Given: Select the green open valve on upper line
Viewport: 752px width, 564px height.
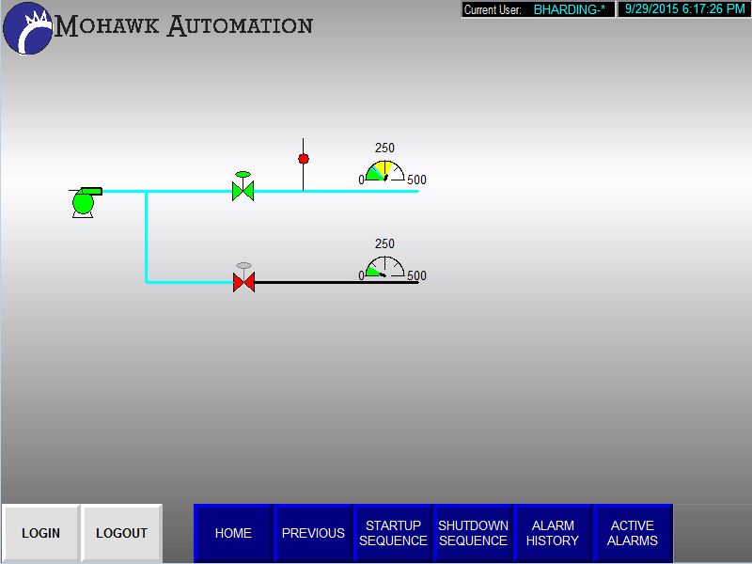Looking at the screenshot, I should click(243, 186).
